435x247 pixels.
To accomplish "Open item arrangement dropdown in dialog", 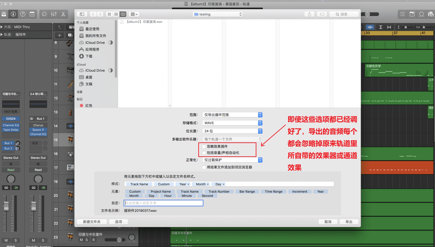I will point(134,14).
